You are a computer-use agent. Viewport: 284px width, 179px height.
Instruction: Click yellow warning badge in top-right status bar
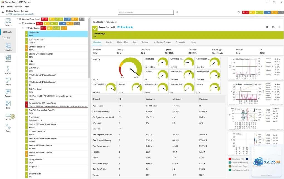252,12
